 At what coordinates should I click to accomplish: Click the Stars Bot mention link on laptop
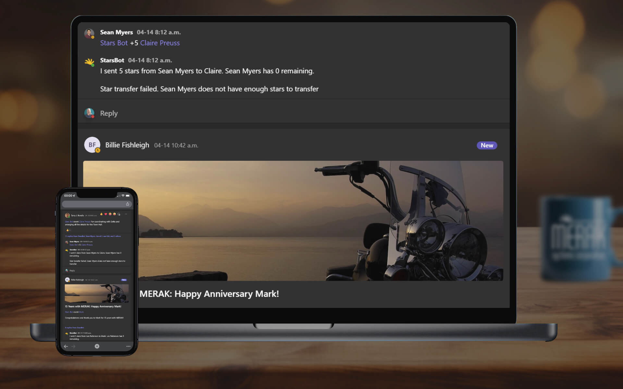point(114,43)
